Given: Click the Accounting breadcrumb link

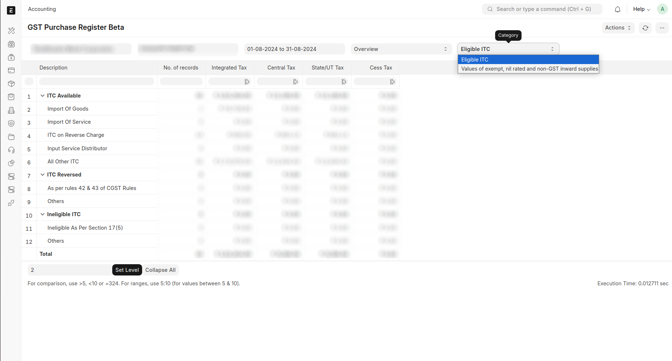Looking at the screenshot, I should (42, 9).
